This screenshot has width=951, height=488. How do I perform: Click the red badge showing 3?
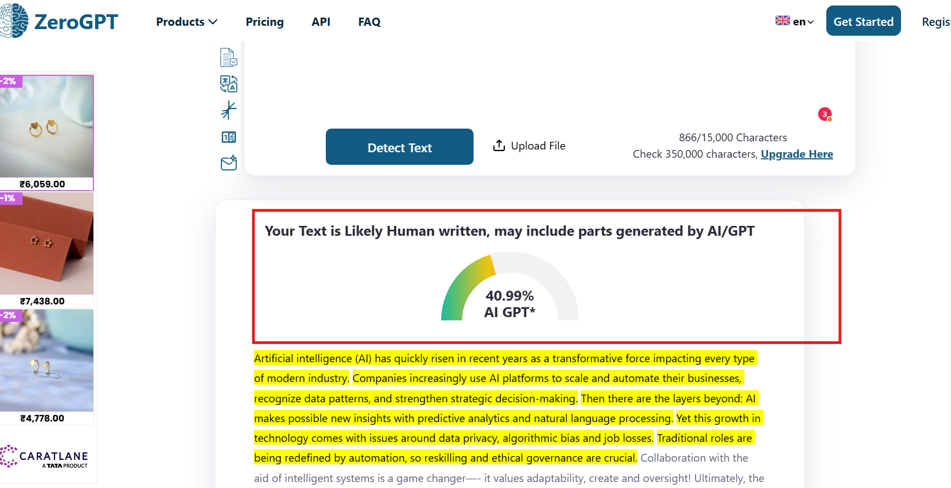(825, 114)
